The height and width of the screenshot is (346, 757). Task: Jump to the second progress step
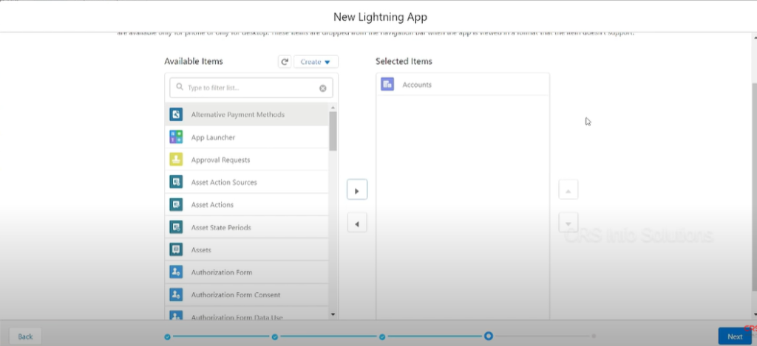pos(275,336)
